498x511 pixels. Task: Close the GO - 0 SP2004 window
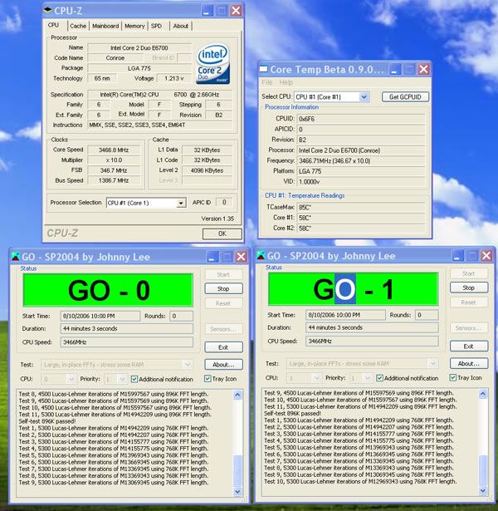242,257
